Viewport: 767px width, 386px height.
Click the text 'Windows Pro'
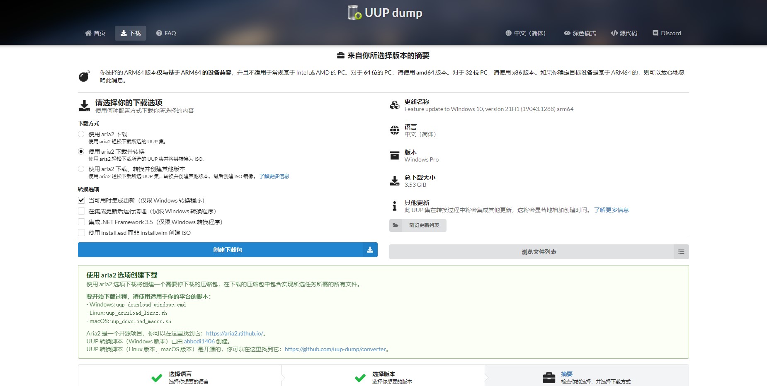click(422, 160)
